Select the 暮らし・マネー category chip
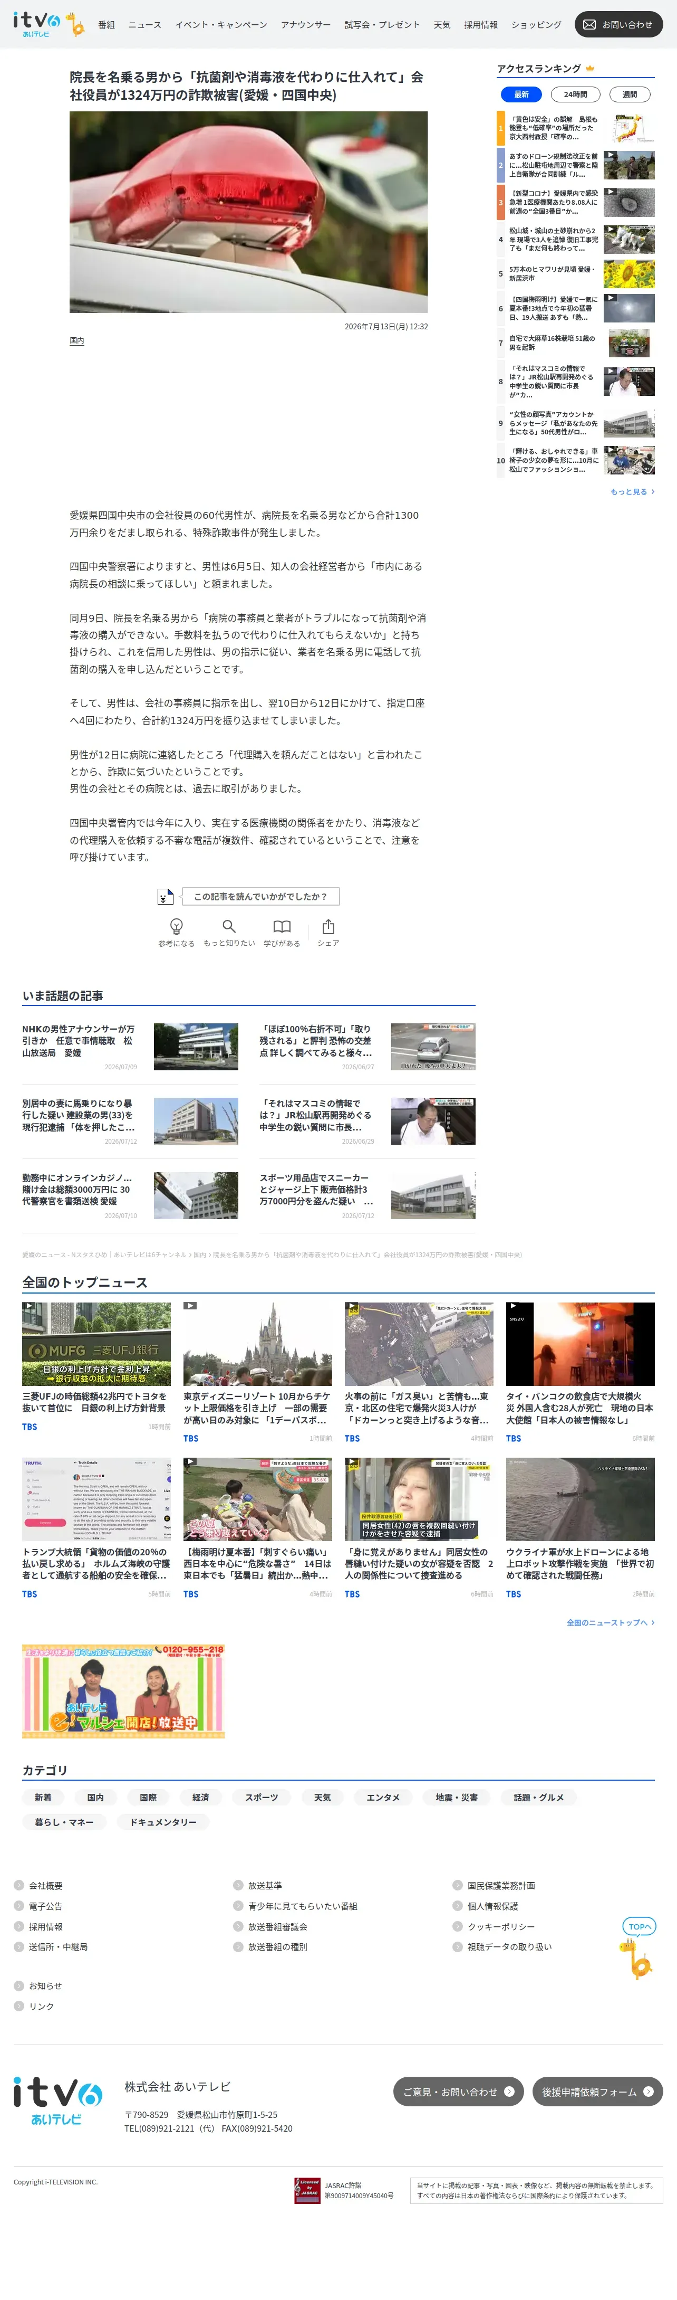The width and height of the screenshot is (677, 2300). click(x=64, y=1821)
